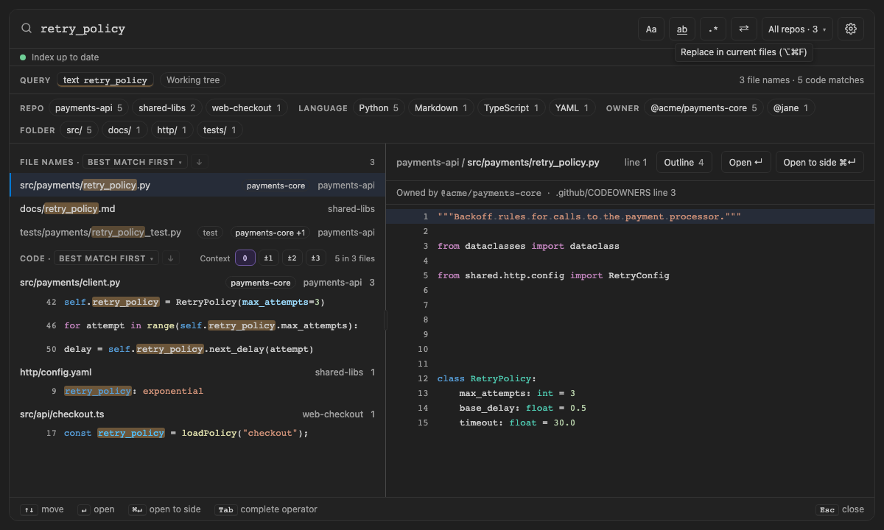Filter by Markdown language chip

(441, 108)
